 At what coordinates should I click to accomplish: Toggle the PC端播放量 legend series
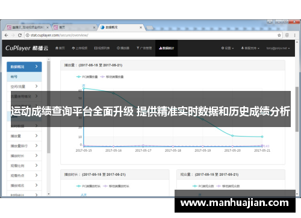coord(87,77)
